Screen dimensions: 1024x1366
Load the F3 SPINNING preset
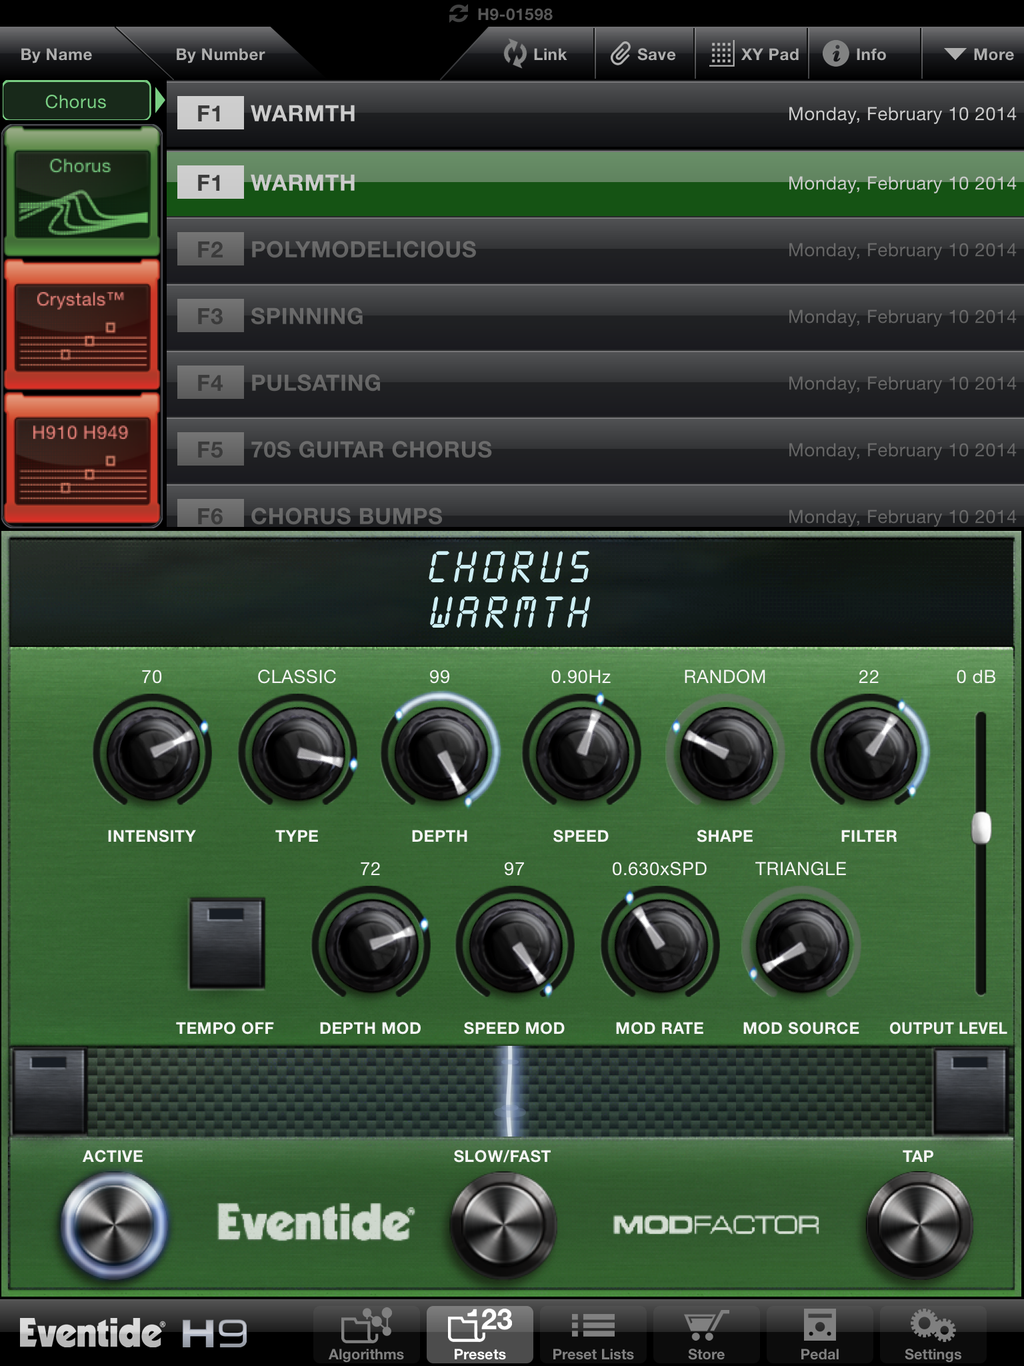[x=595, y=317]
